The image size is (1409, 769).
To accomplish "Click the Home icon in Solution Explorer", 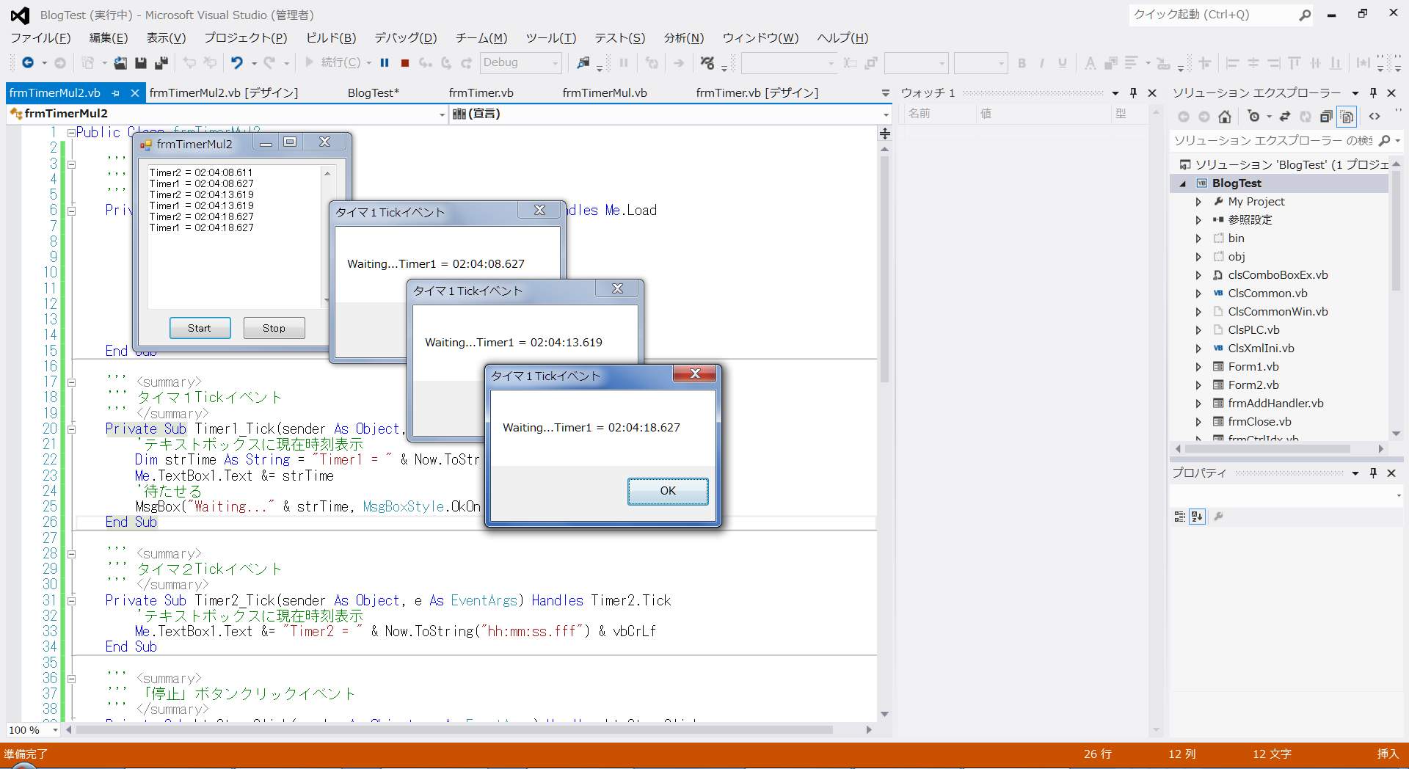I will pyautogui.click(x=1225, y=117).
